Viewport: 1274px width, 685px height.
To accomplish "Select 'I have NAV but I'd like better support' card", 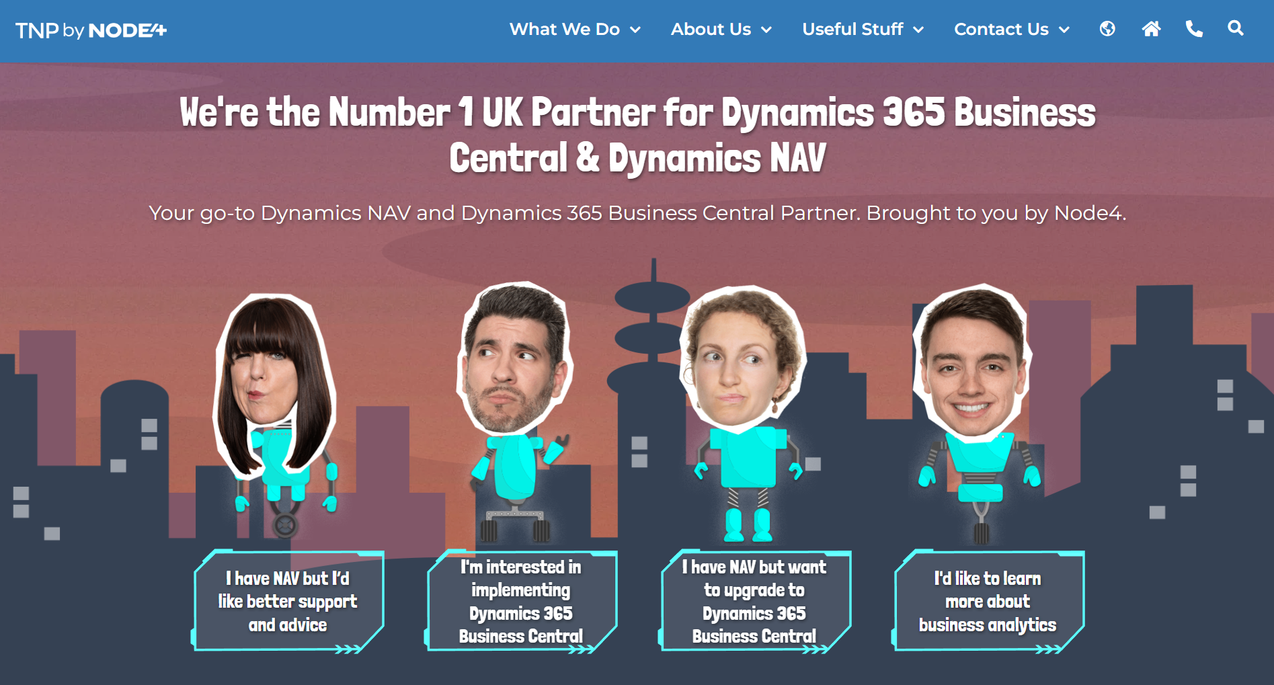I will [x=288, y=601].
